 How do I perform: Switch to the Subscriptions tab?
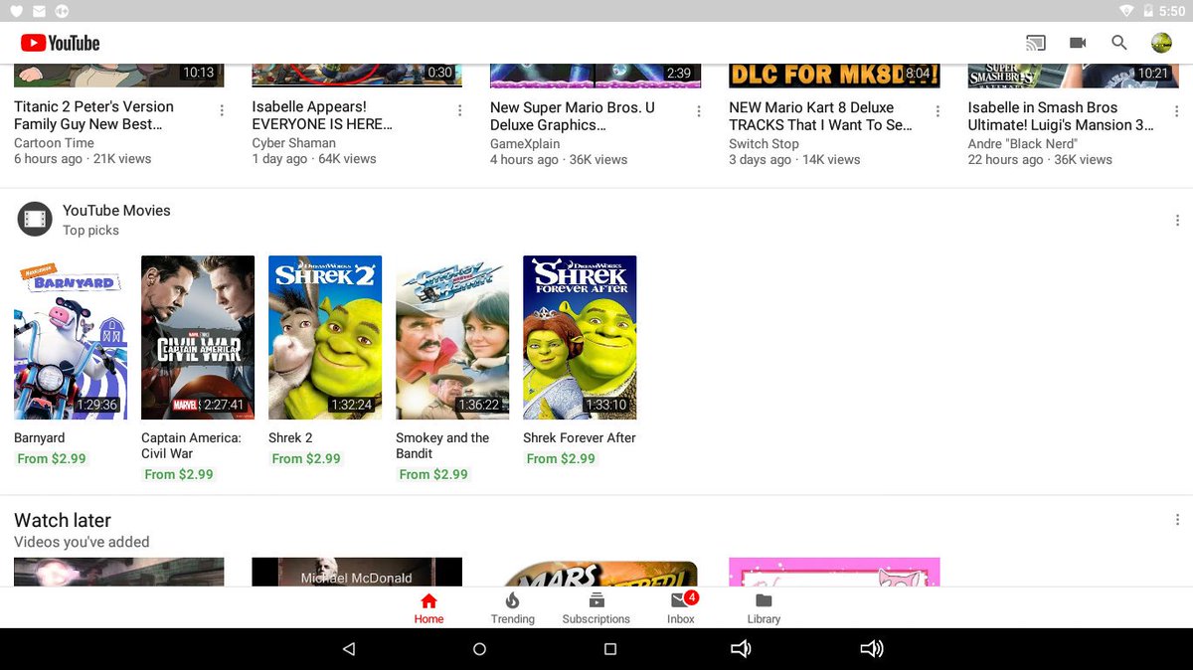tap(596, 608)
